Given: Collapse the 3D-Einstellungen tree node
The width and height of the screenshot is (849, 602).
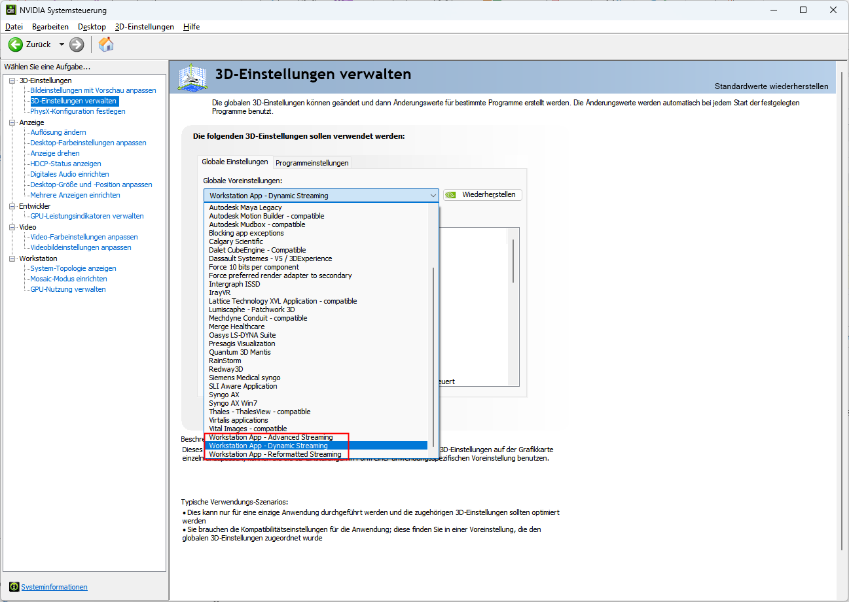Looking at the screenshot, I should point(12,80).
